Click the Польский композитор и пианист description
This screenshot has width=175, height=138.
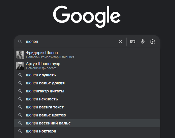click(50, 57)
